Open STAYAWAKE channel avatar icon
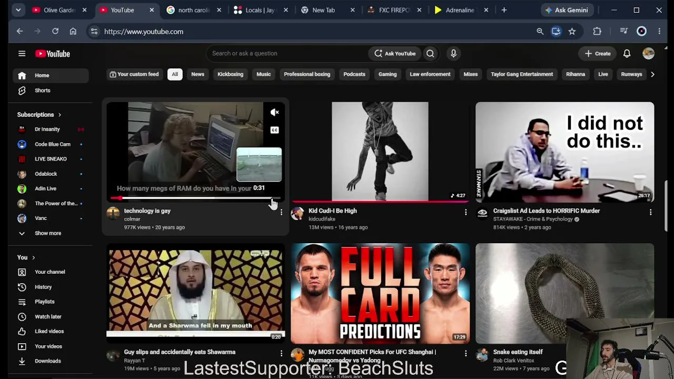 point(482,213)
